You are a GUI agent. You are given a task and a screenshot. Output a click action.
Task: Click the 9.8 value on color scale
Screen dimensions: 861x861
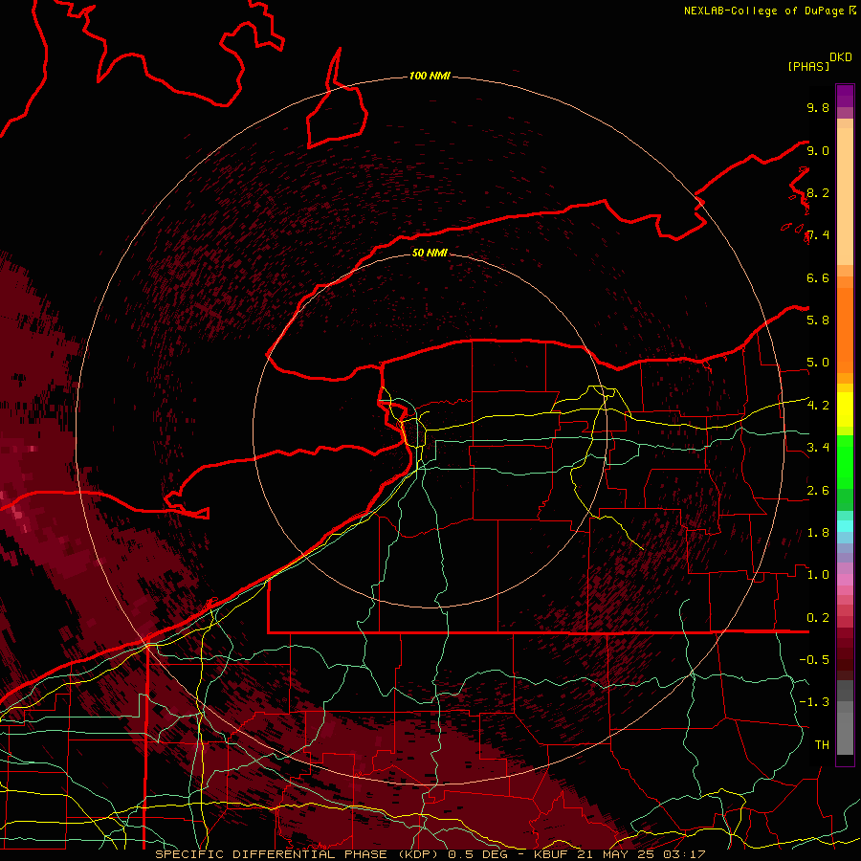818,107
